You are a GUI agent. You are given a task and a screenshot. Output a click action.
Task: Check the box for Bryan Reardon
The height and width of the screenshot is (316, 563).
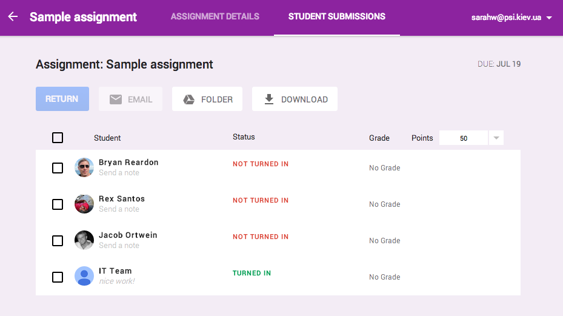coord(58,168)
